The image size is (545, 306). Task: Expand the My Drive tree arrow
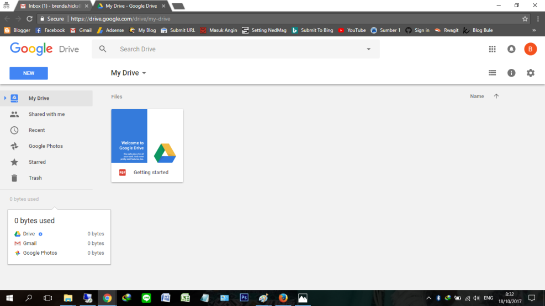tap(5, 98)
